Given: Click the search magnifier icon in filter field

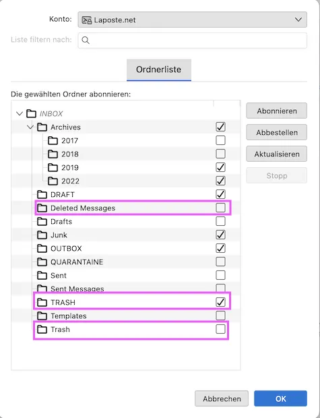Looking at the screenshot, I should [86, 40].
